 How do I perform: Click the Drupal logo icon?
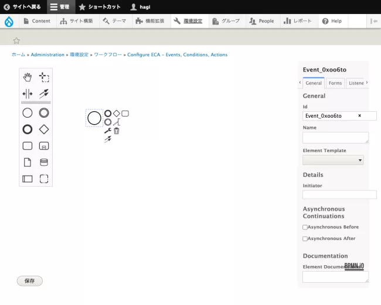[9, 21]
